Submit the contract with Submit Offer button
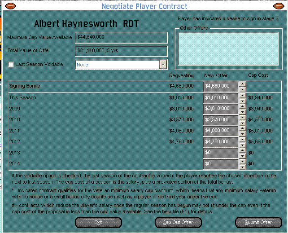Screen dimensions: 288x233 [x=258, y=222]
